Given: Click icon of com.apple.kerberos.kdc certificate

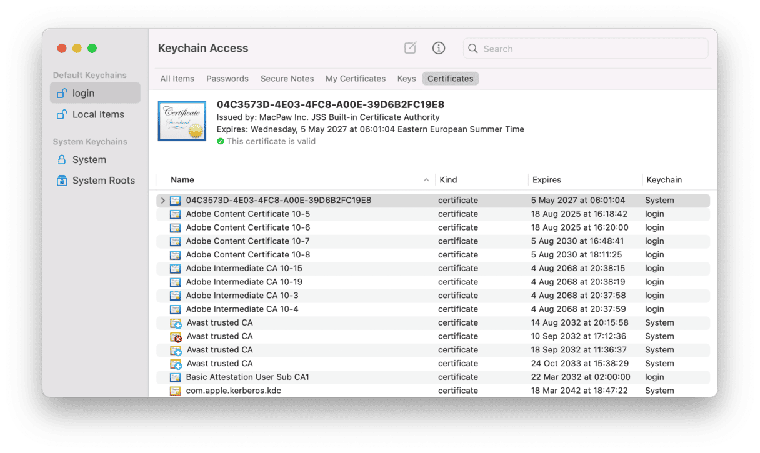Looking at the screenshot, I should click(175, 391).
